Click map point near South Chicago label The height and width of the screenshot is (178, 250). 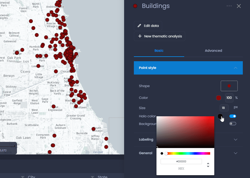[94, 129]
